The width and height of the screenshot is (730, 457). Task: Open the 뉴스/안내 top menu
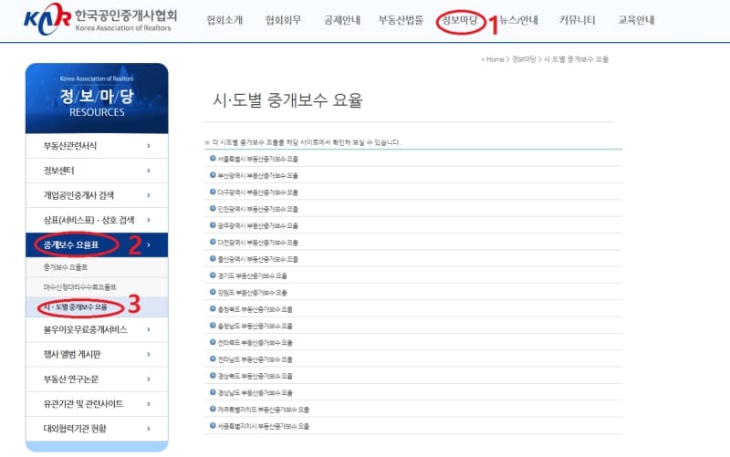coord(518,20)
